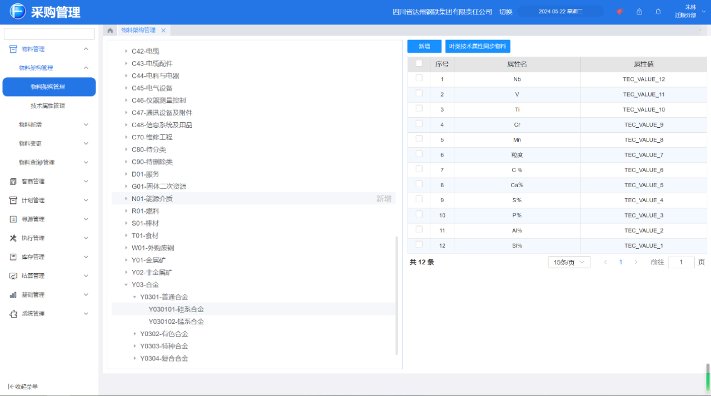Collapse the Y03-合金 tree node
The width and height of the screenshot is (711, 396).
127,285
